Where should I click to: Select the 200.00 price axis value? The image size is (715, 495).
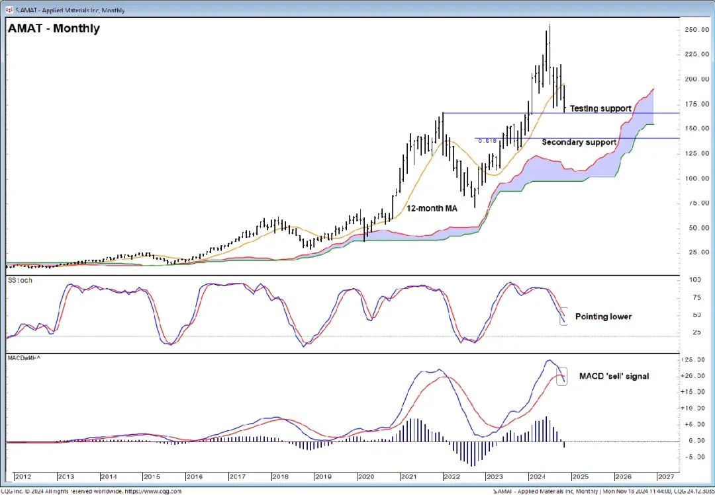pyautogui.click(x=696, y=79)
